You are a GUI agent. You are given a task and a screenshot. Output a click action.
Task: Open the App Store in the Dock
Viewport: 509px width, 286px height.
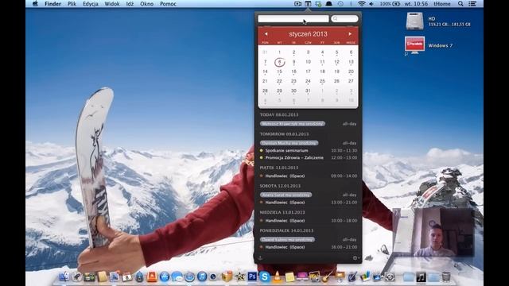tap(165, 276)
